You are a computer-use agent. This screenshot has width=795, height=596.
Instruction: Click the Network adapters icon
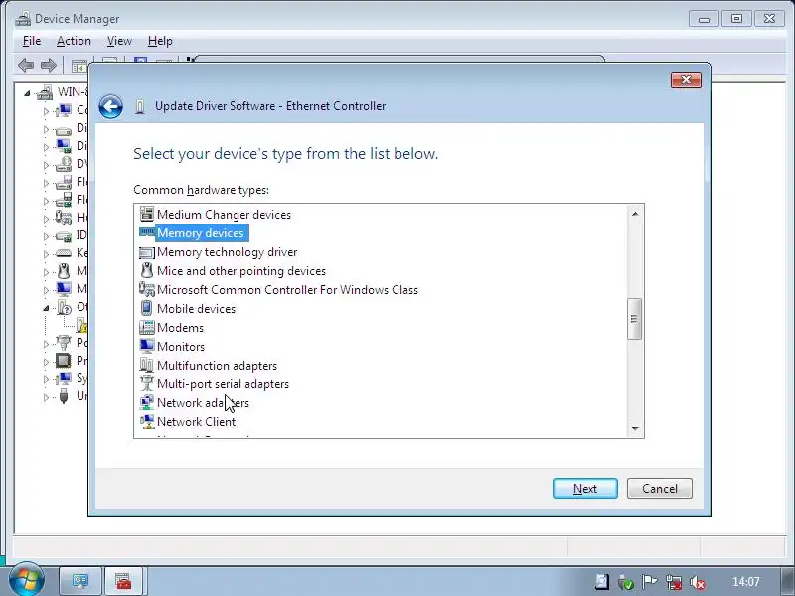(146, 402)
